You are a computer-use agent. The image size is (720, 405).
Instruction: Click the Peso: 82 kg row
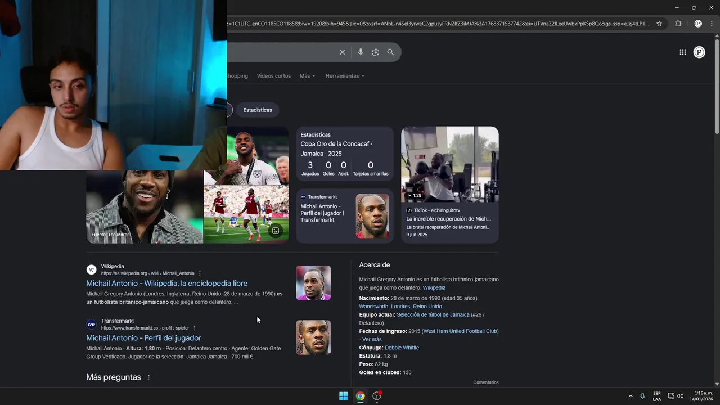pyautogui.click(x=373, y=364)
